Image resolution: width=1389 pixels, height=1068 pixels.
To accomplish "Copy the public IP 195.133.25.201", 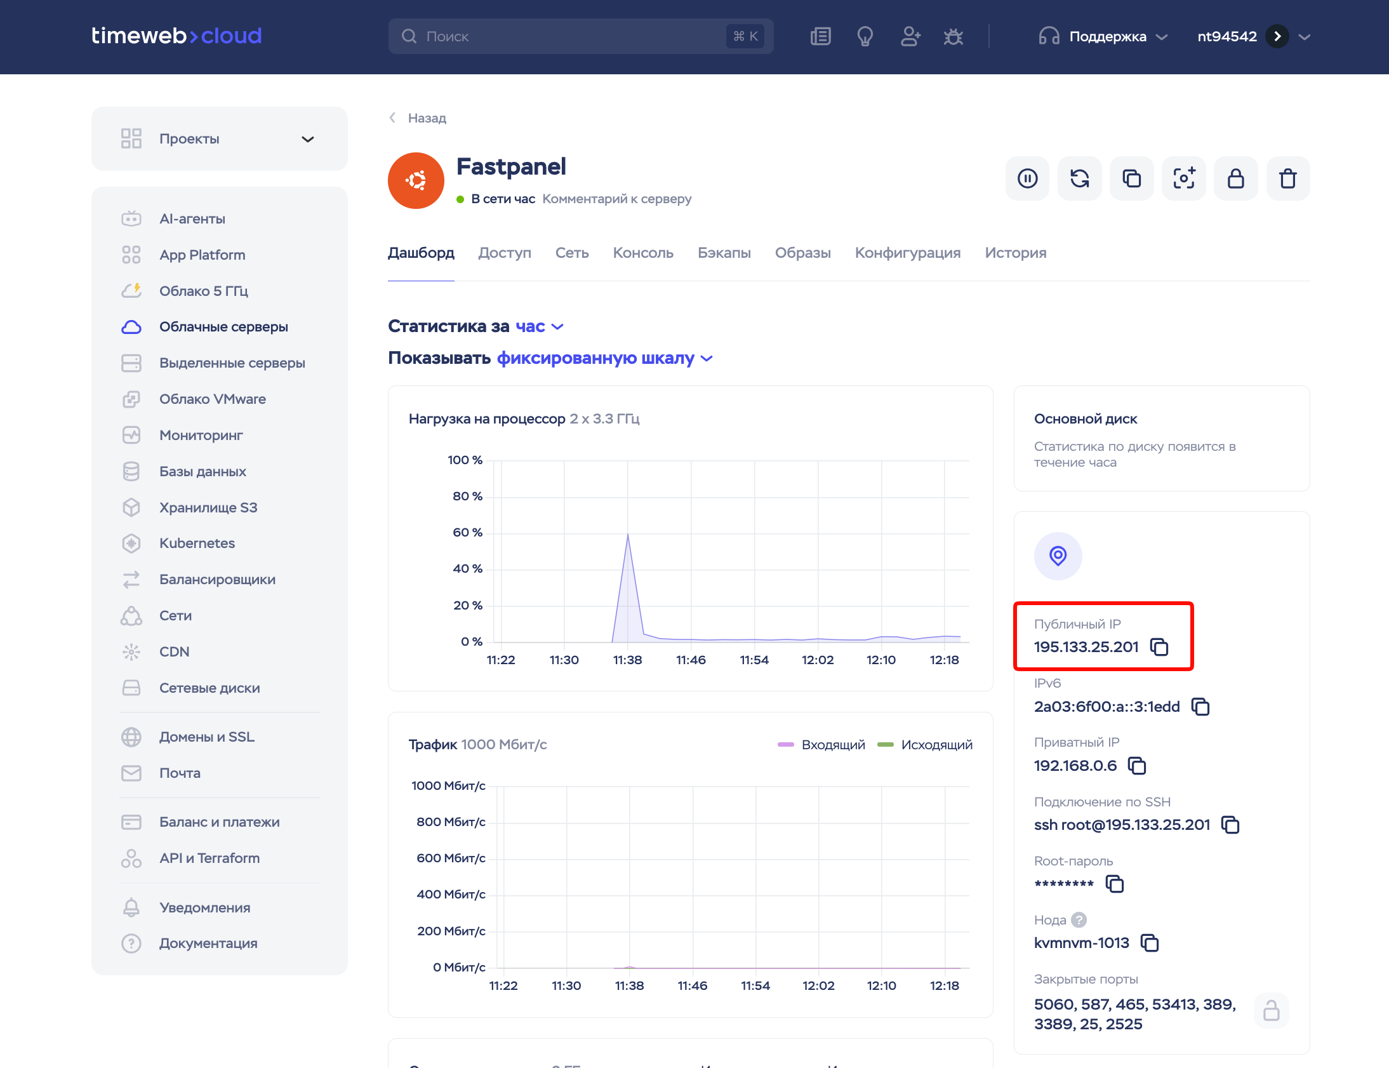I will pyautogui.click(x=1159, y=647).
